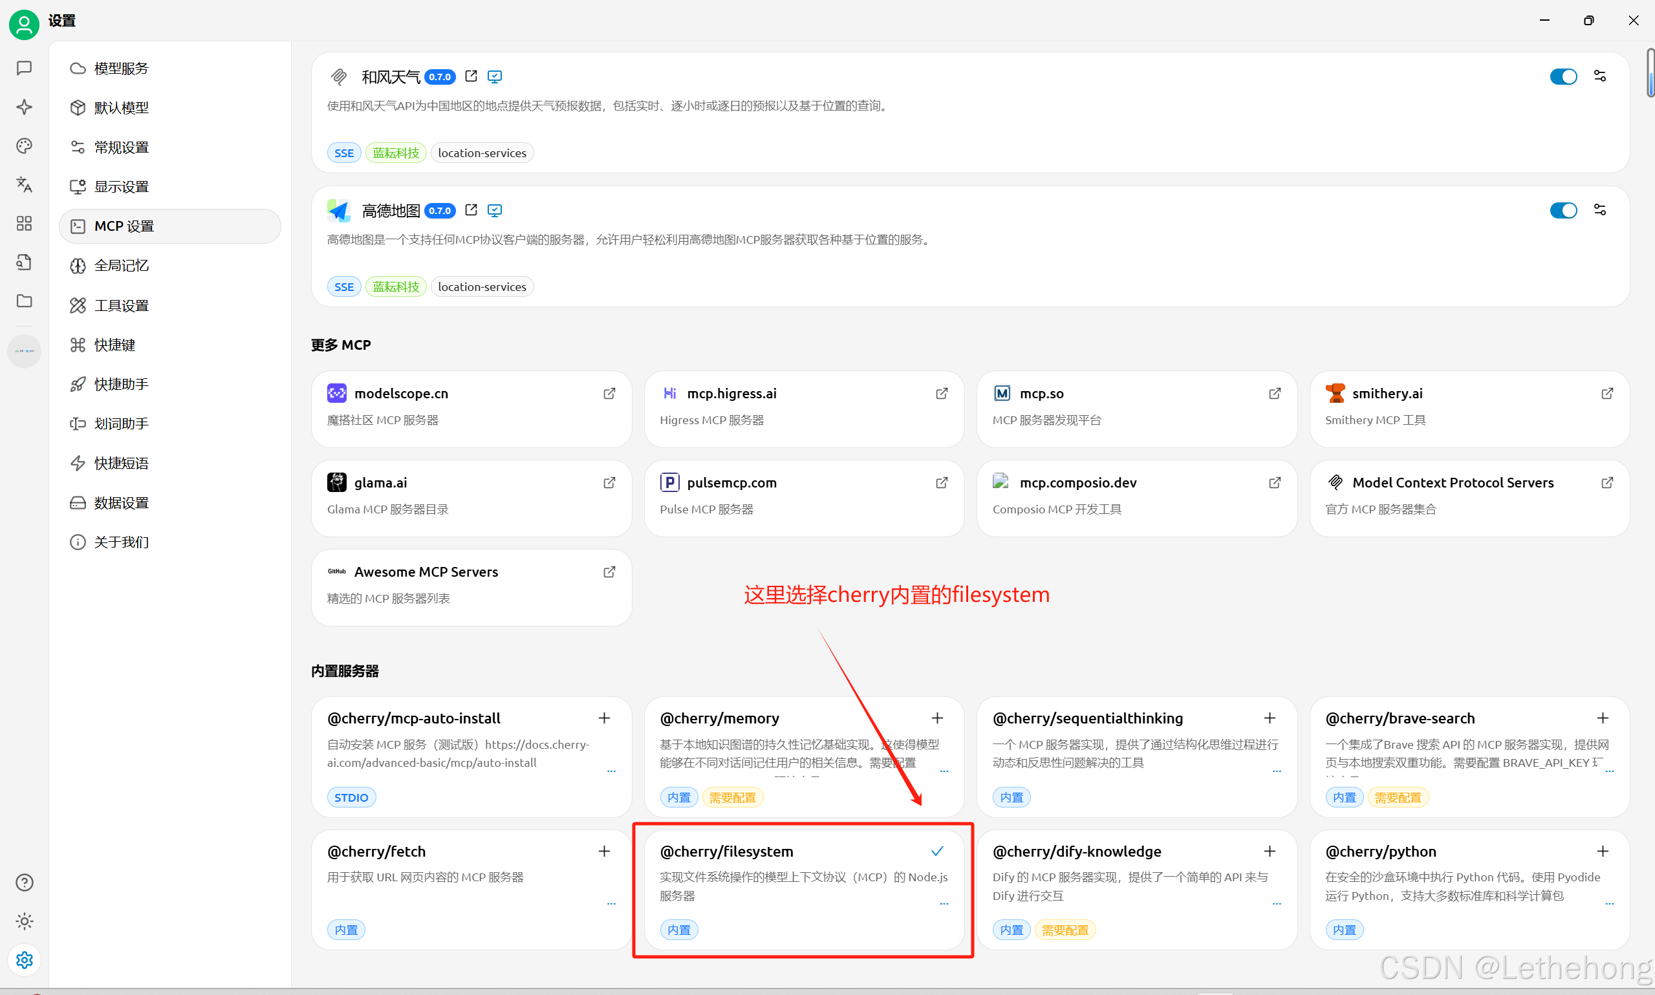Click the vertical scrollbar thumb
Viewport: 1655px width, 995px height.
tap(1650, 73)
